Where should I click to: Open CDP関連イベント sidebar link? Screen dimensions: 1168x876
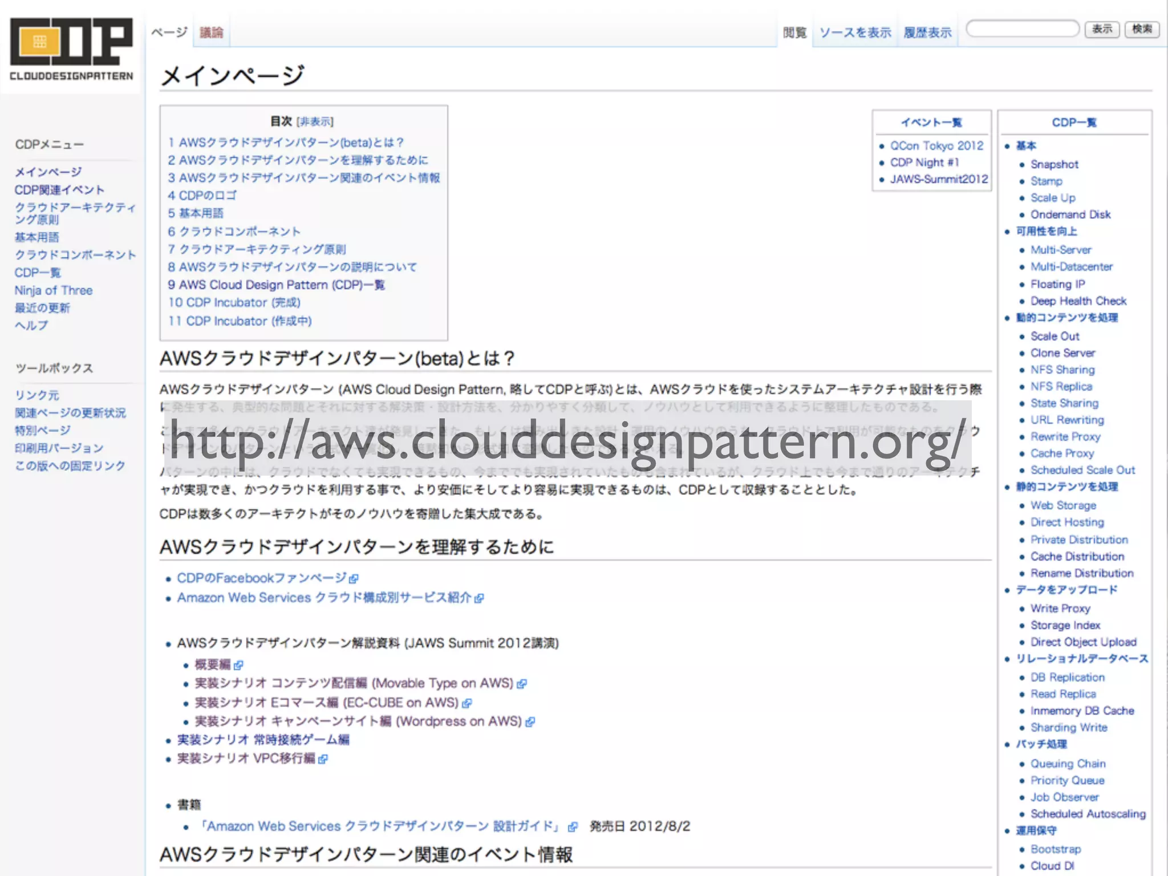tap(59, 189)
